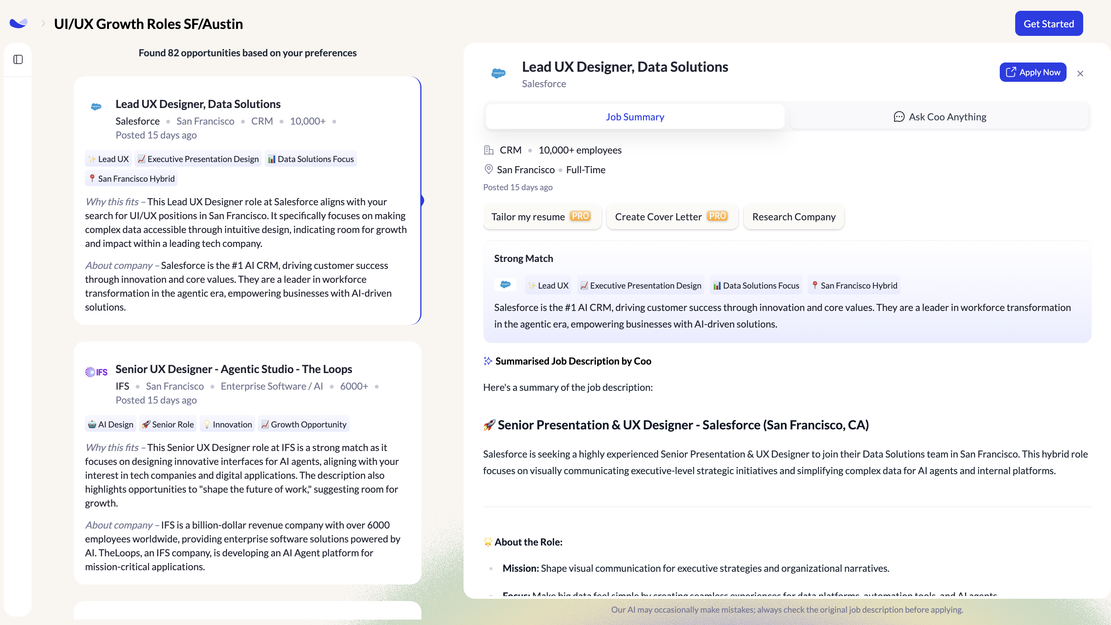
Task: Click the chat bubble icon beside Ask Coo Anything
Action: coord(899,116)
